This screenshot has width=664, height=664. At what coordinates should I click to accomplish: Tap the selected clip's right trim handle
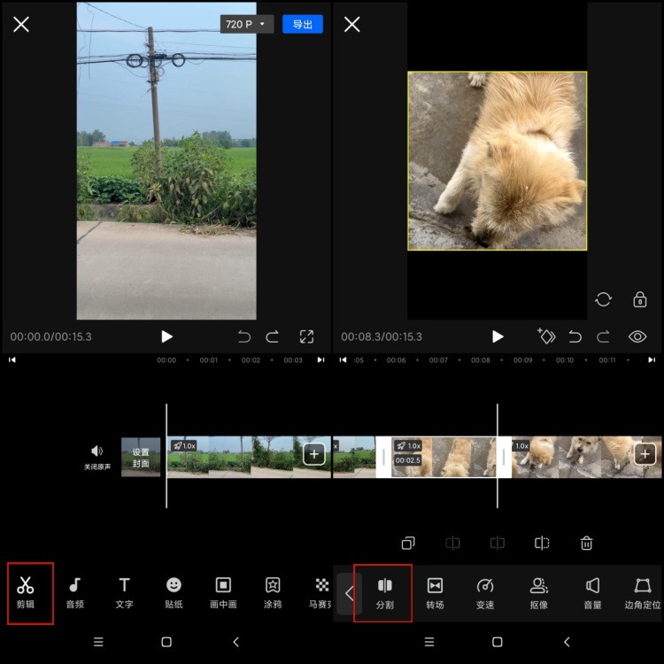[x=504, y=458]
